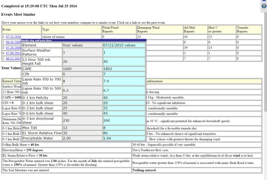Viewport: 267px width, 180px height.
Task: Select the 'Events Most Similar' heading
Action: tap(18, 14)
